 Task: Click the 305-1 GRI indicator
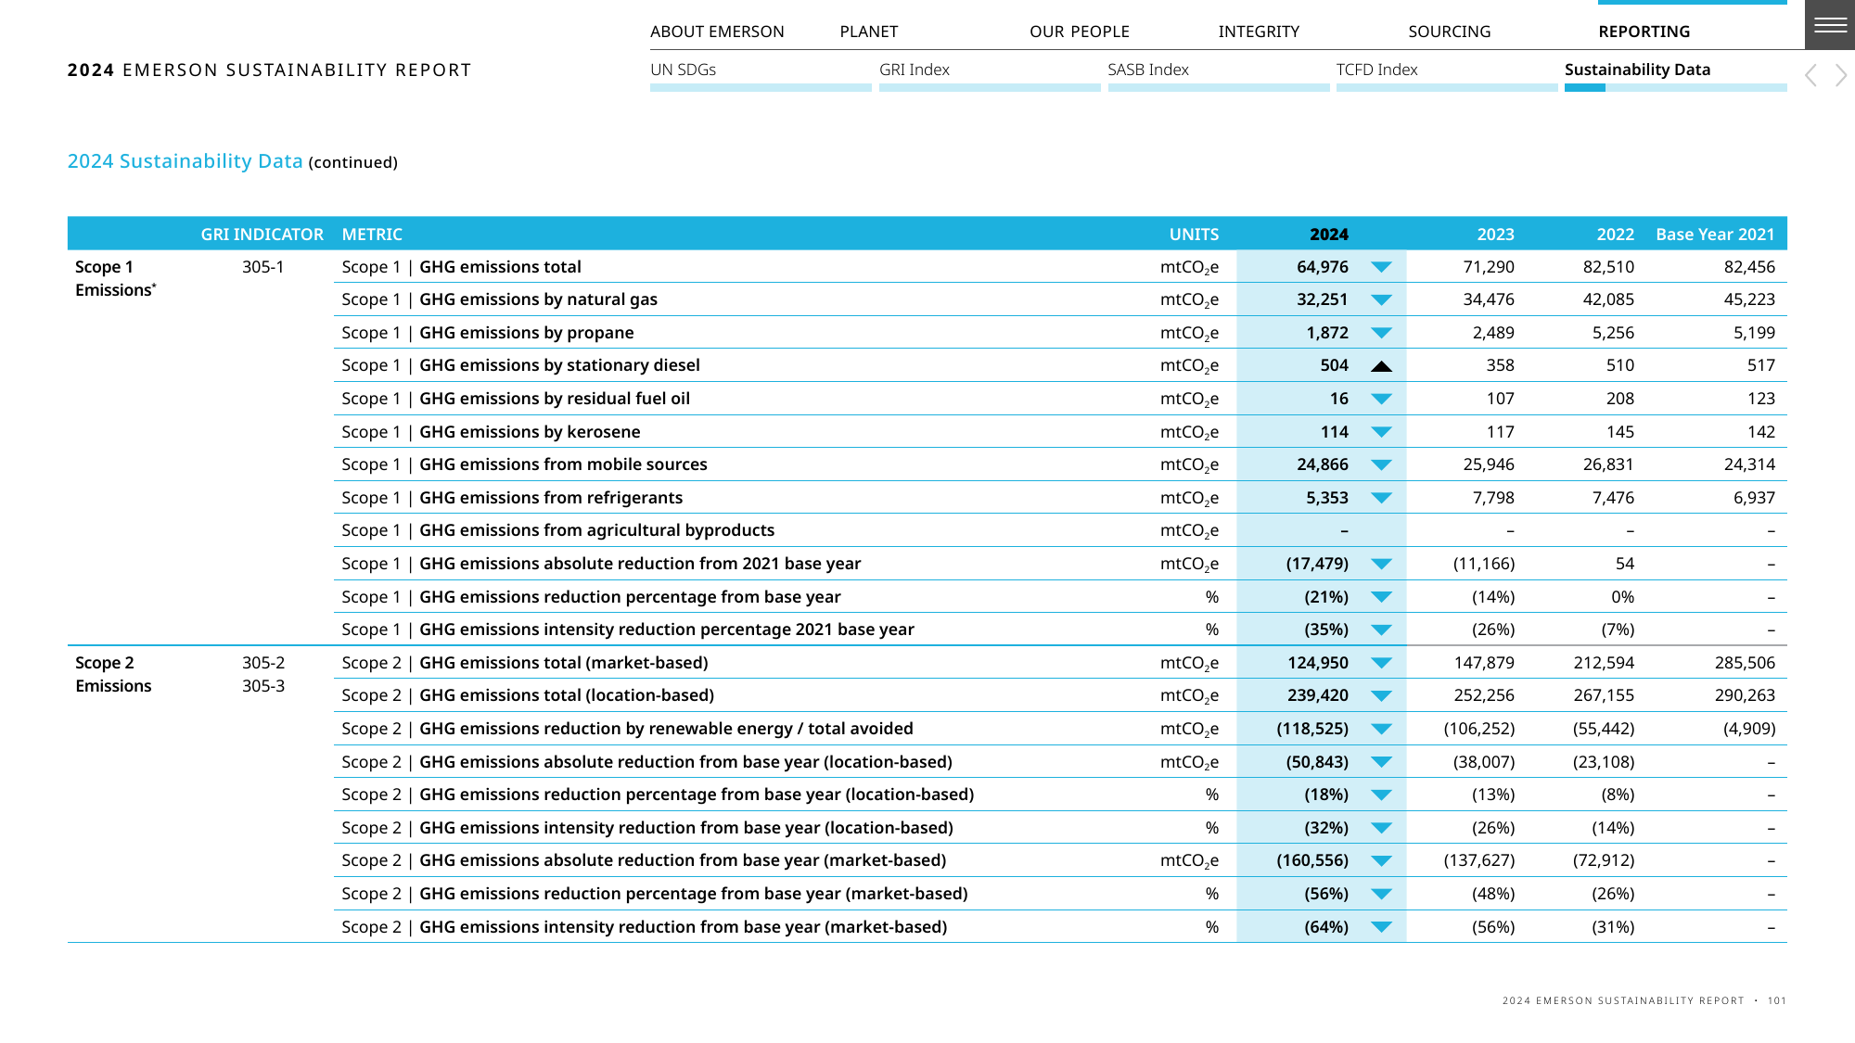click(263, 267)
